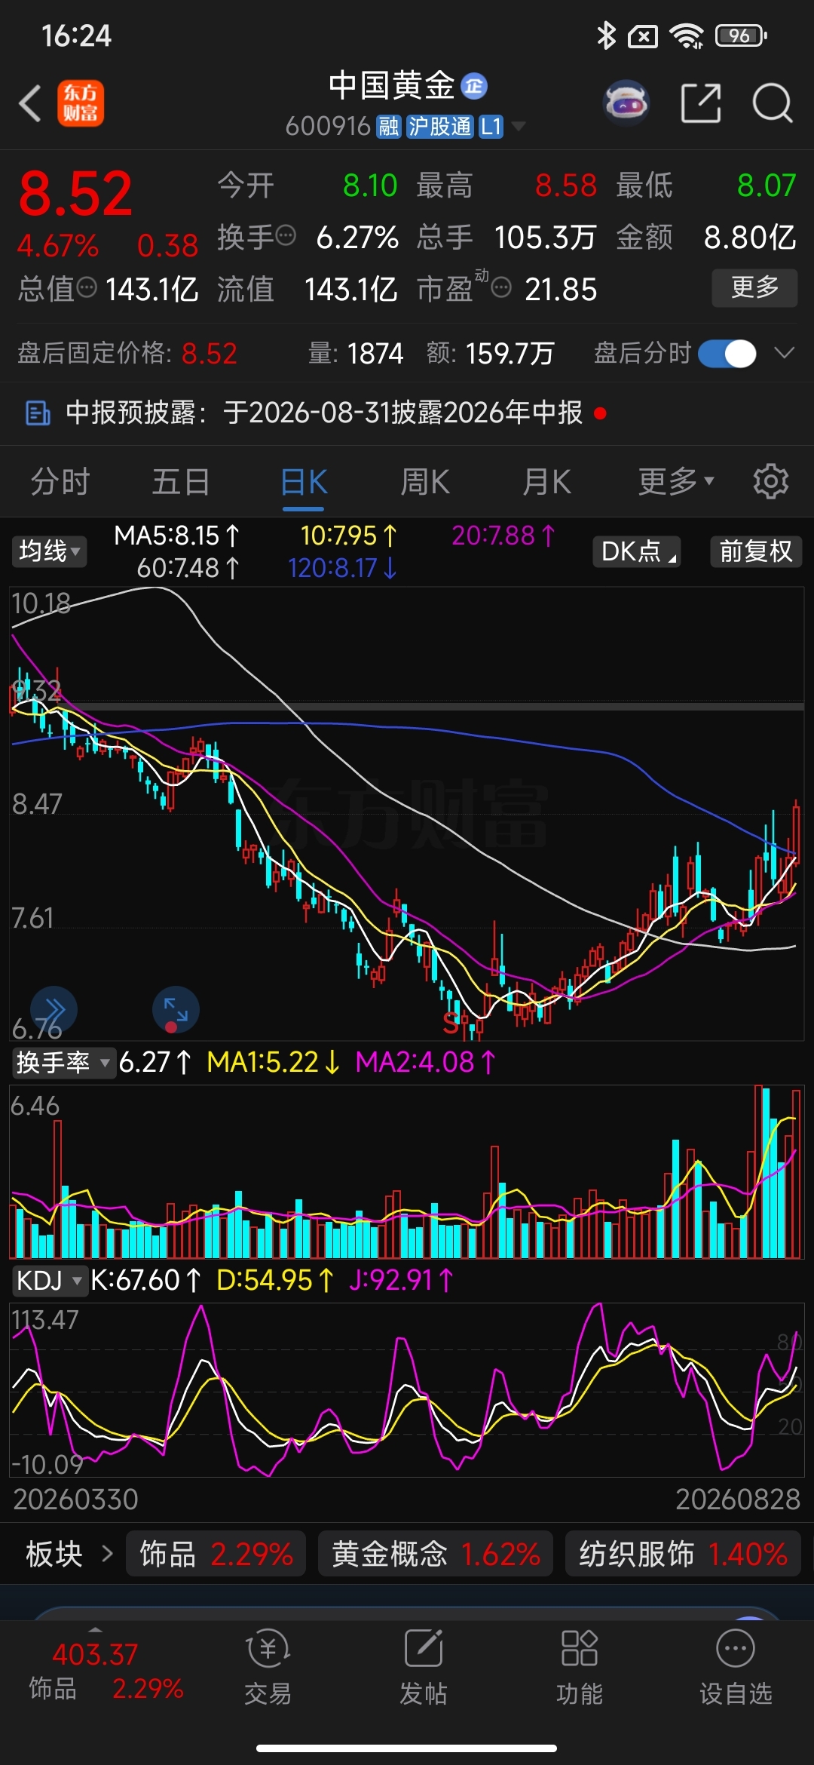This screenshot has width=814, height=1765.
Task: Tap the 120:8.17 moving average value
Action: (343, 567)
